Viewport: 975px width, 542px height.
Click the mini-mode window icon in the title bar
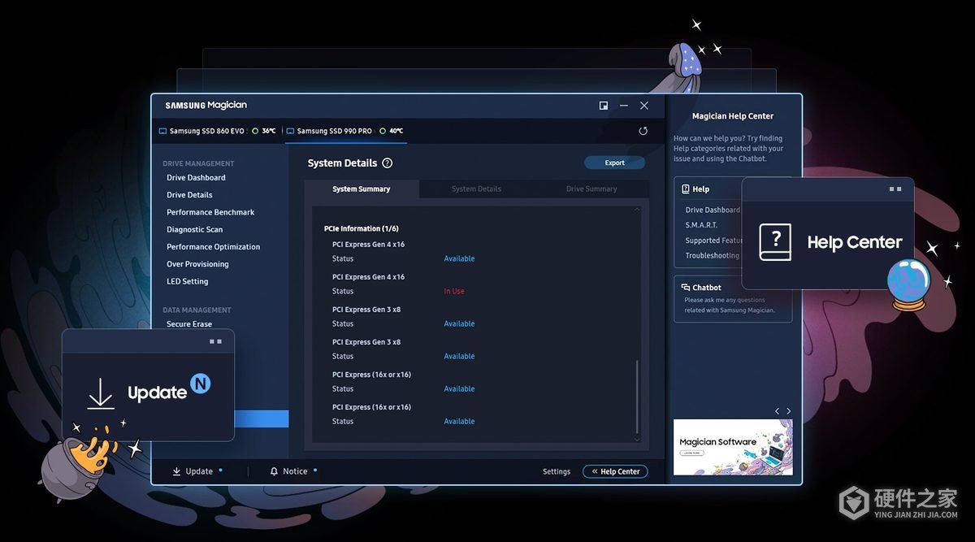tap(604, 106)
